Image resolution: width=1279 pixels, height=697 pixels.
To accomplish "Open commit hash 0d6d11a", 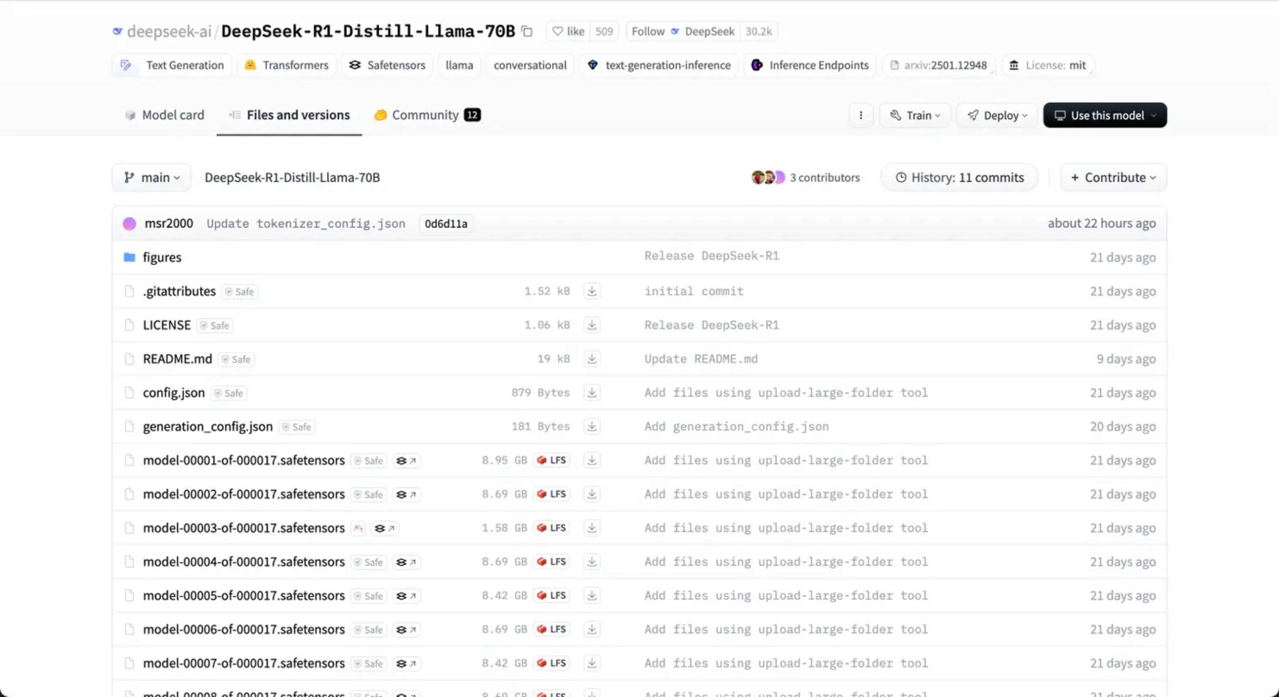I will pyautogui.click(x=445, y=224).
